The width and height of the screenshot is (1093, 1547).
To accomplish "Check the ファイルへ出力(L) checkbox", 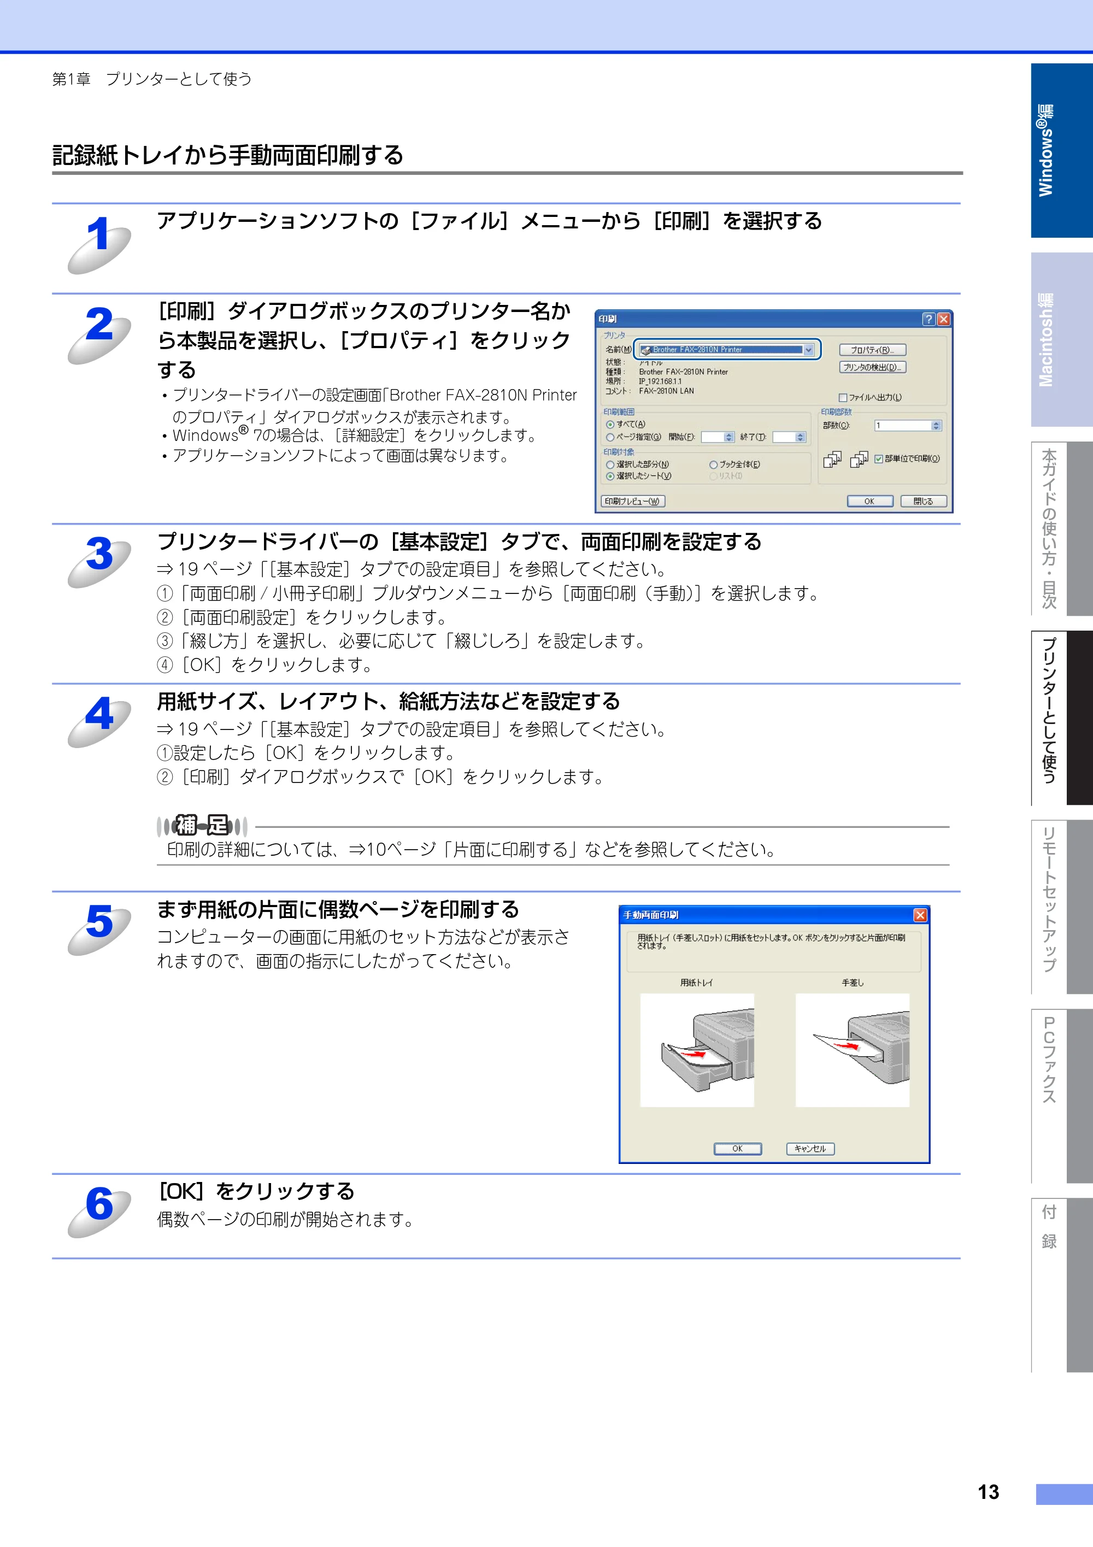I will click(x=842, y=397).
